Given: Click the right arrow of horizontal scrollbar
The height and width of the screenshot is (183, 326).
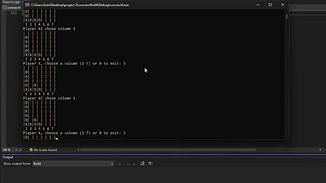Looking at the screenshot, I should [320, 150].
